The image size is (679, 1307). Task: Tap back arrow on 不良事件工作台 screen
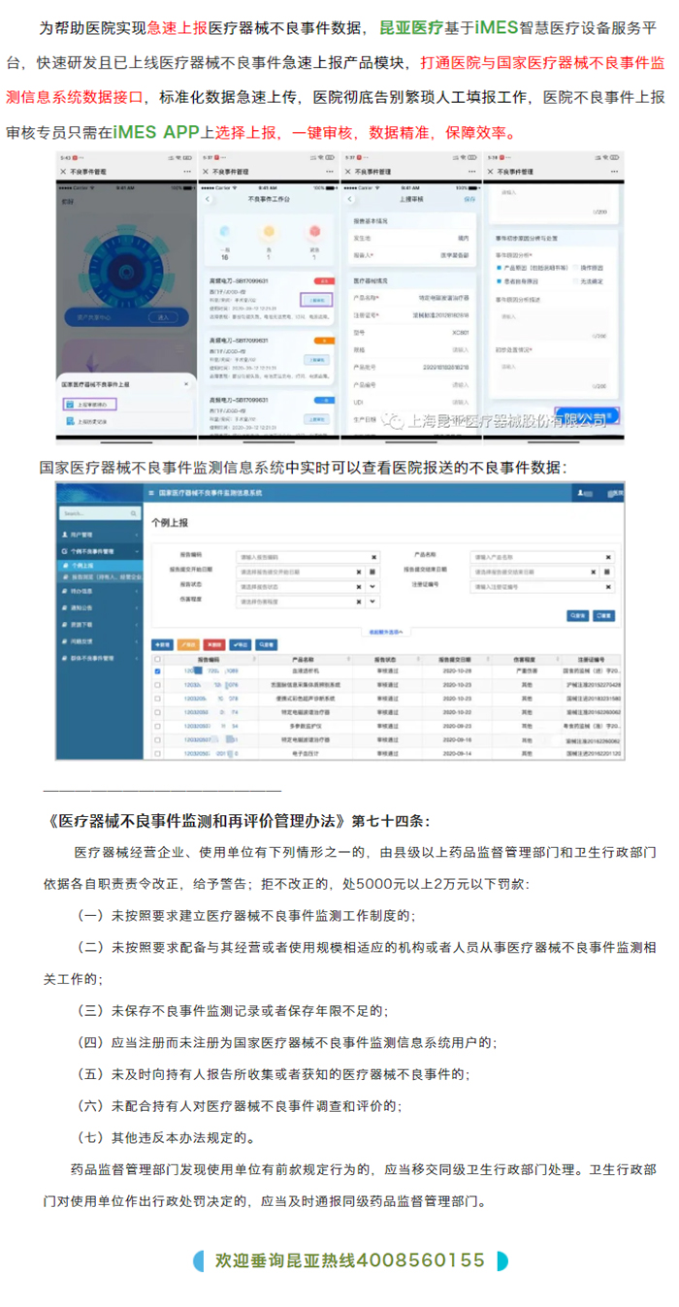point(206,198)
